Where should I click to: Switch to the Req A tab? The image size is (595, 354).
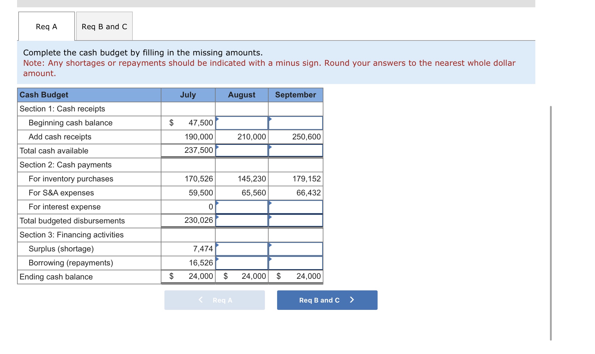[x=47, y=26]
